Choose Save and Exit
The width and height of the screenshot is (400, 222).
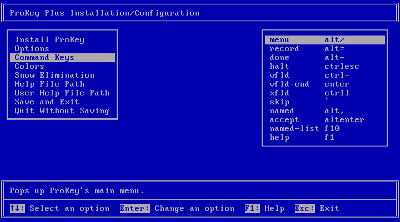coord(62,102)
